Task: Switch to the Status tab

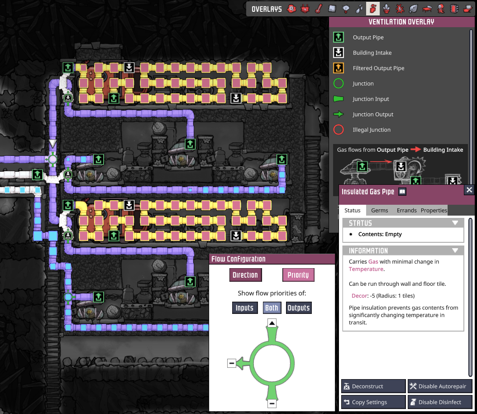Action: tap(352, 210)
